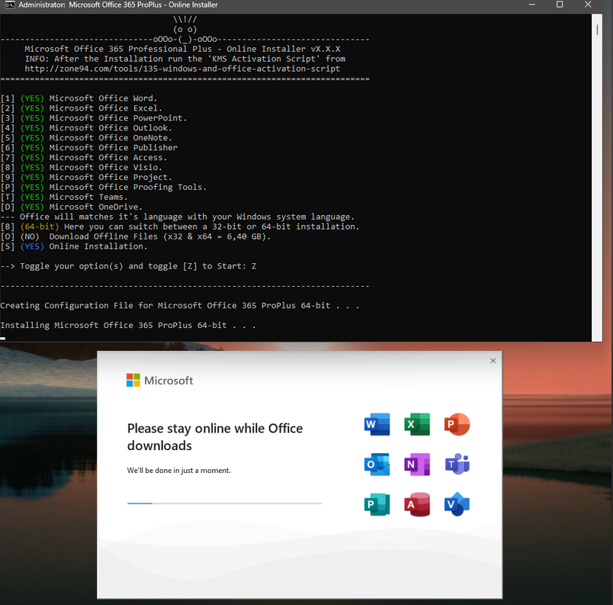The image size is (613, 605).
Task: Click the Teams icon in installer
Action: tap(457, 464)
